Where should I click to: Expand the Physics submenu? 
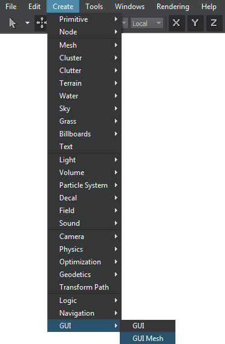tap(85, 249)
